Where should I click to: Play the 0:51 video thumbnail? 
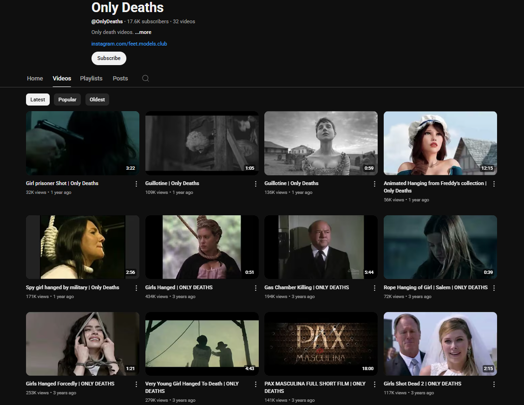click(x=202, y=247)
